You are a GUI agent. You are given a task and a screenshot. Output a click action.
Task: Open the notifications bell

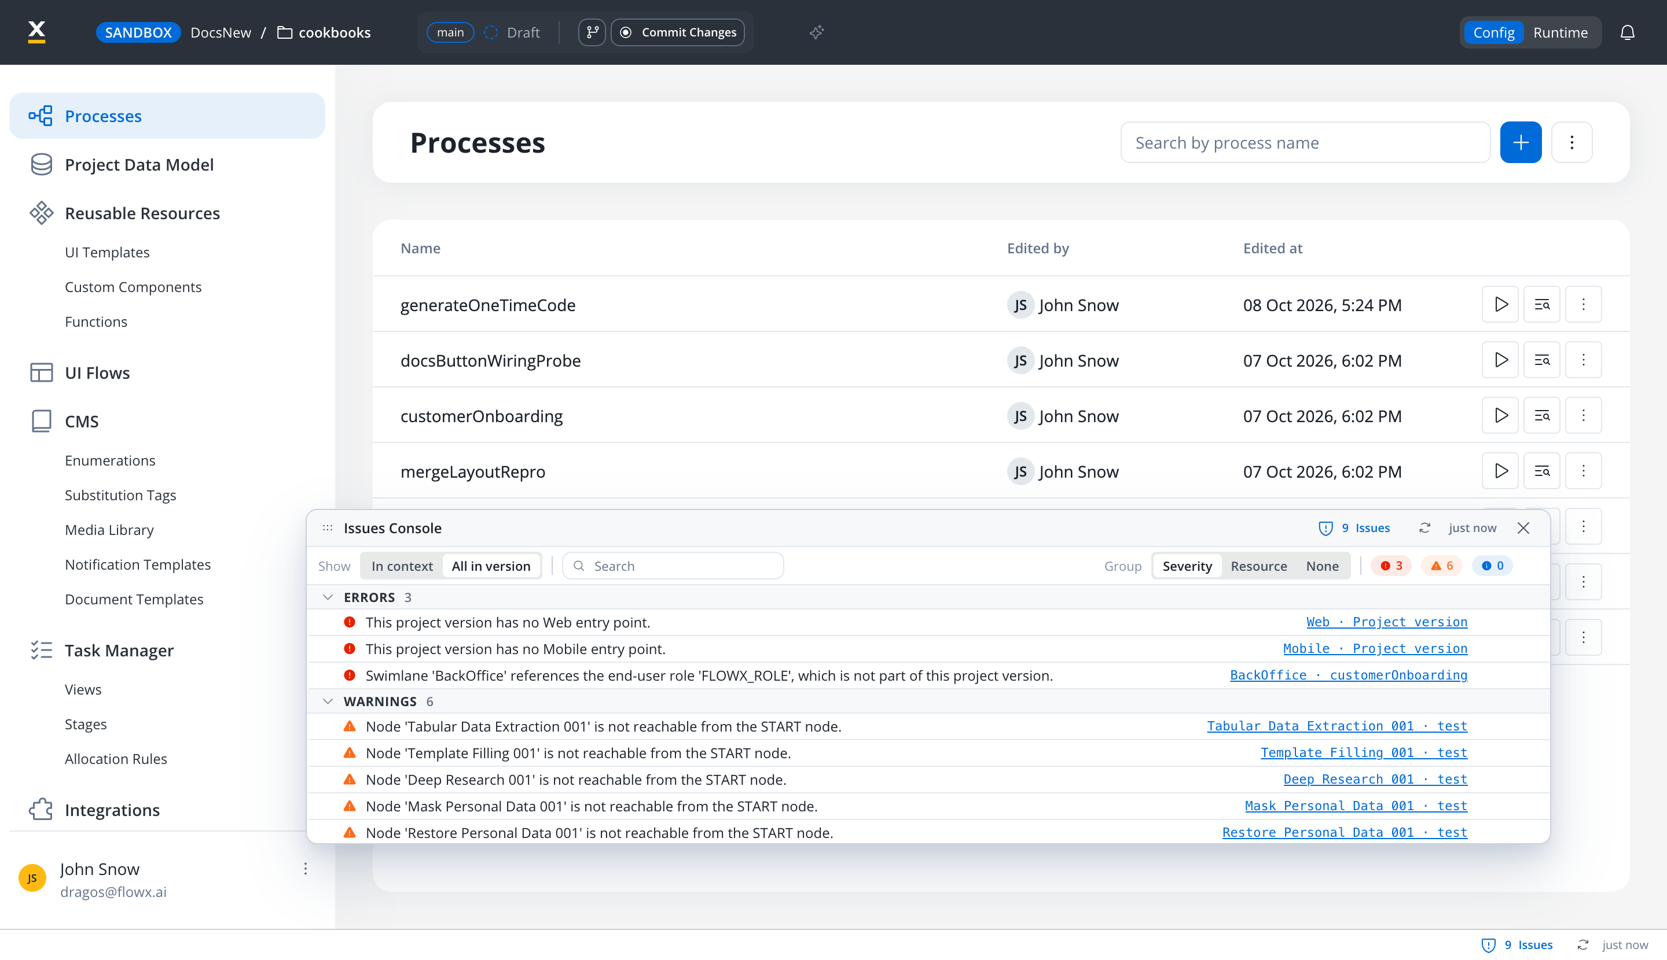tap(1628, 32)
